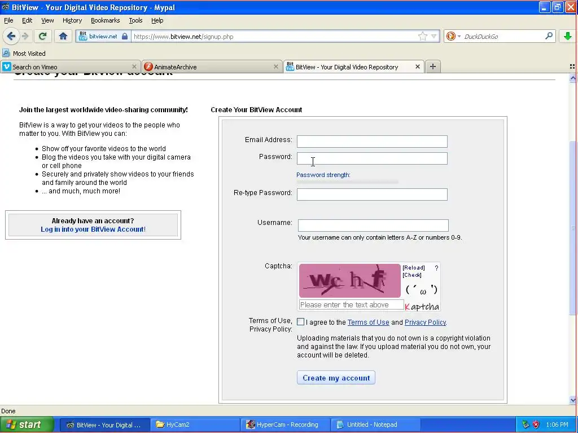The height and width of the screenshot is (433, 578).
Task: Click the captcha image
Action: coord(349,281)
